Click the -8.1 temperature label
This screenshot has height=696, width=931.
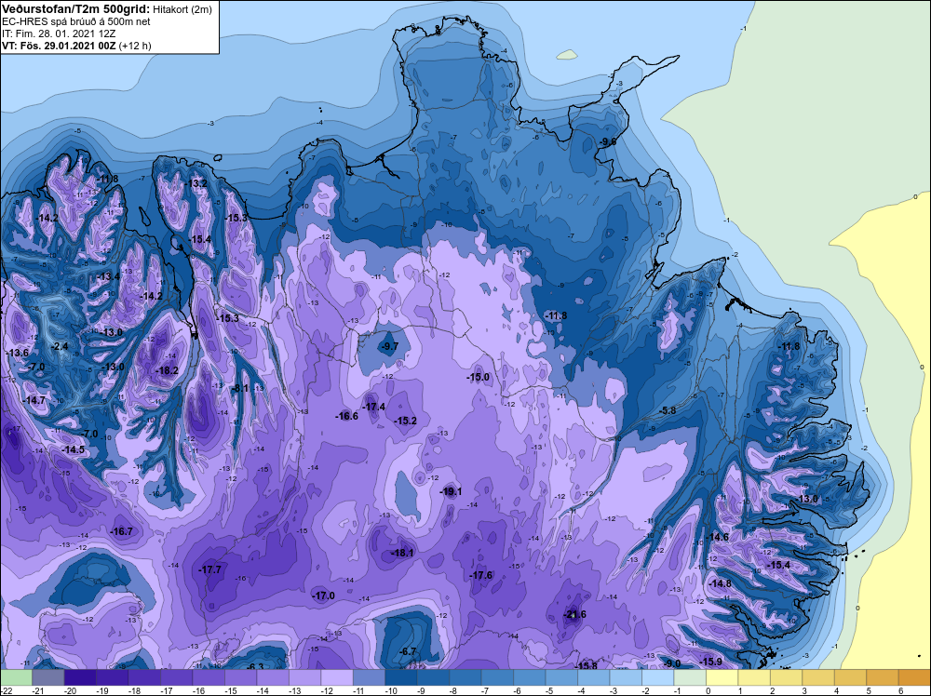240,388
